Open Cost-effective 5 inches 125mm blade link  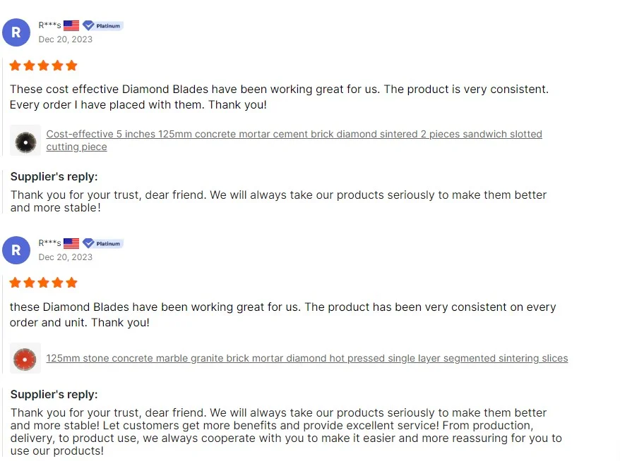294,134
